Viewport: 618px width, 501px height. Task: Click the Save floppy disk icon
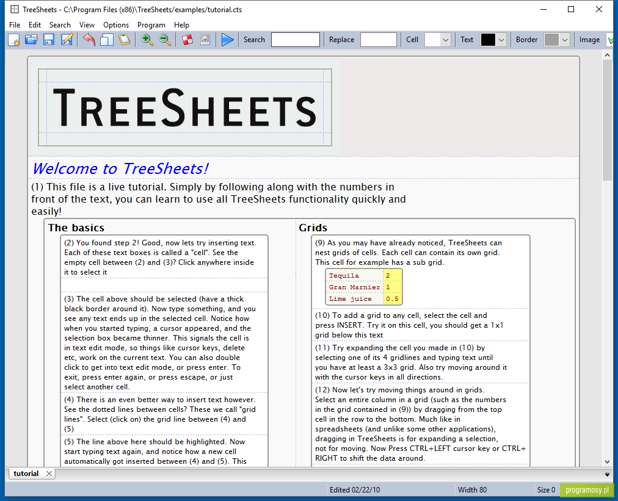[x=49, y=40]
